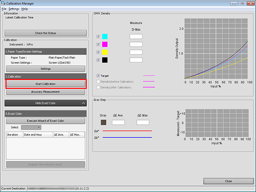This screenshot has height=192, width=256.
Task: Open the Help menu
Action: (x=25, y=9)
